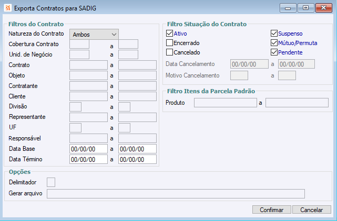The width and height of the screenshot is (337, 221).
Task: Click the ending Produto field
Action: pyautogui.click(x=297, y=103)
